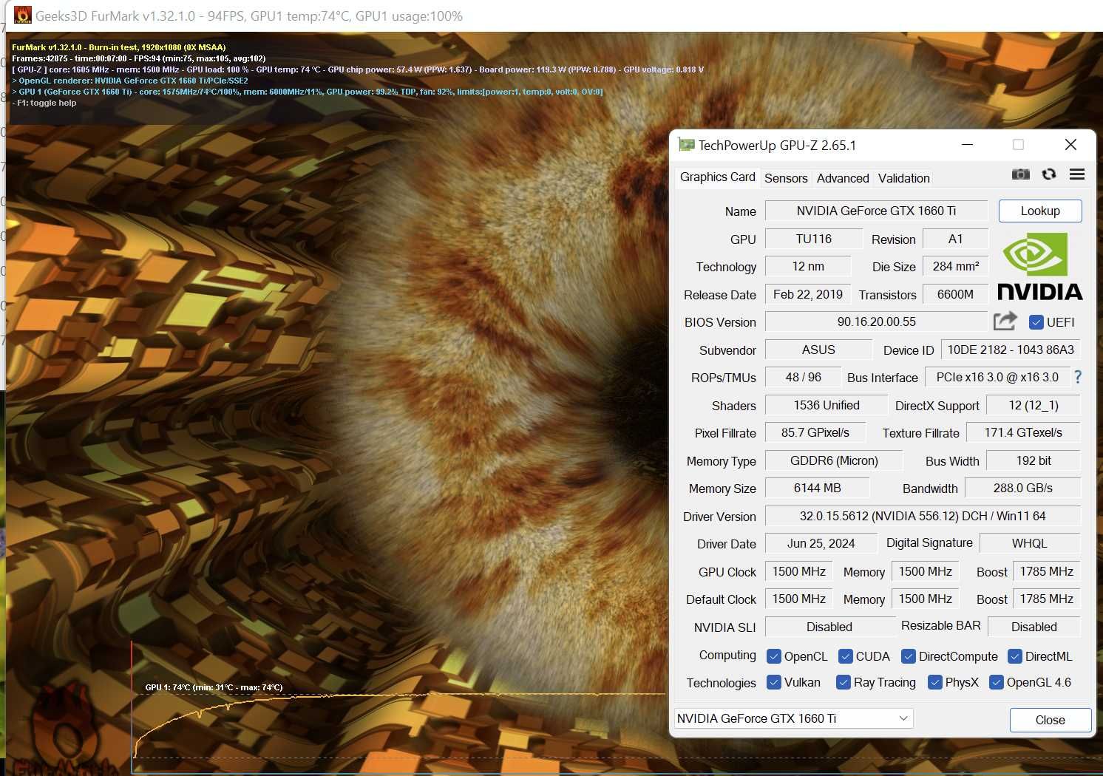
Task: Click the 171.4 GTexel/s texture fillrate value
Action: 1022,432
